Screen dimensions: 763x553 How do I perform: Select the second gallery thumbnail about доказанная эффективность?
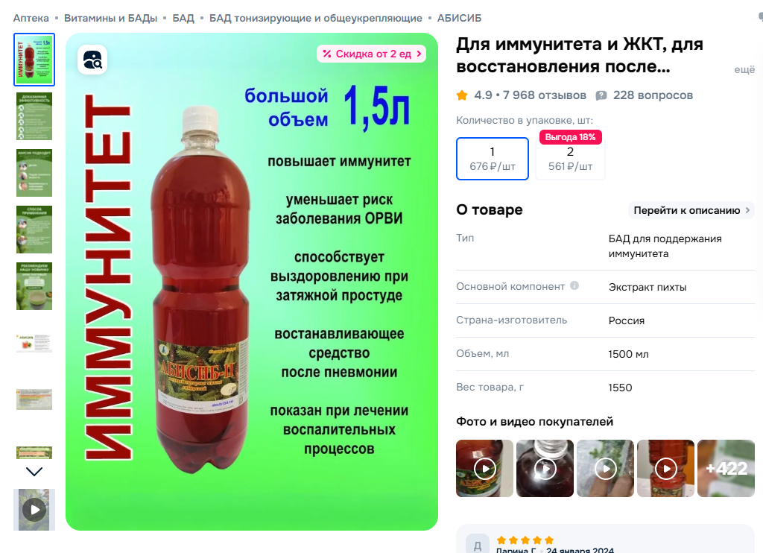pyautogui.click(x=34, y=116)
